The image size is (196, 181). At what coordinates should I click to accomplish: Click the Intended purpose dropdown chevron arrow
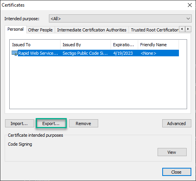click(x=188, y=19)
